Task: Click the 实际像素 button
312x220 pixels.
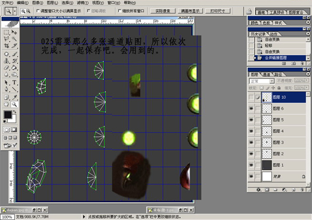Action: (163, 10)
